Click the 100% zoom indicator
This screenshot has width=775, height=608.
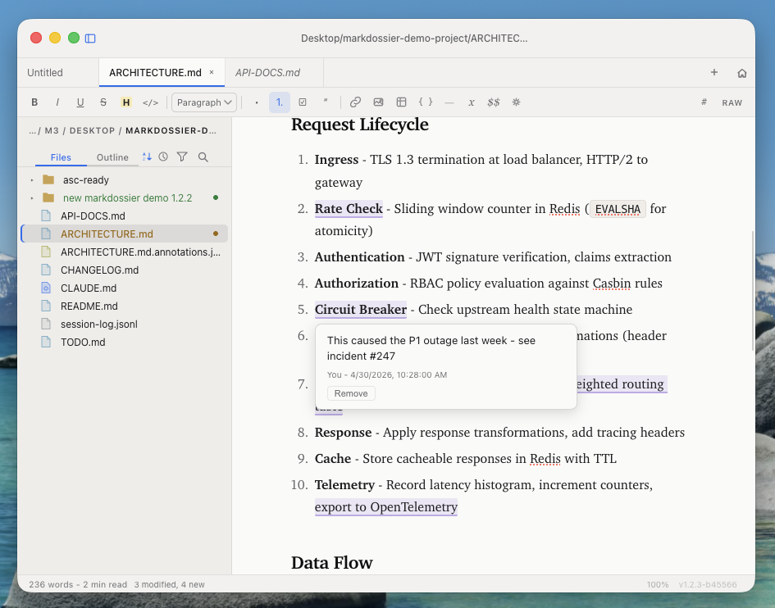(658, 585)
